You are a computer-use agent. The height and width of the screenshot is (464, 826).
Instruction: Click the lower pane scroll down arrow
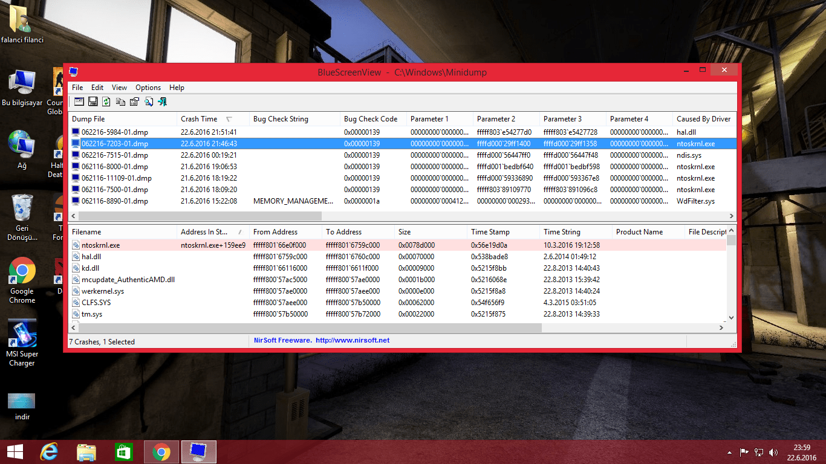click(731, 318)
